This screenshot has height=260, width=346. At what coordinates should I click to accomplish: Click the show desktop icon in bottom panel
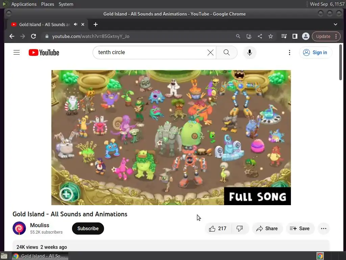click(x=4, y=256)
